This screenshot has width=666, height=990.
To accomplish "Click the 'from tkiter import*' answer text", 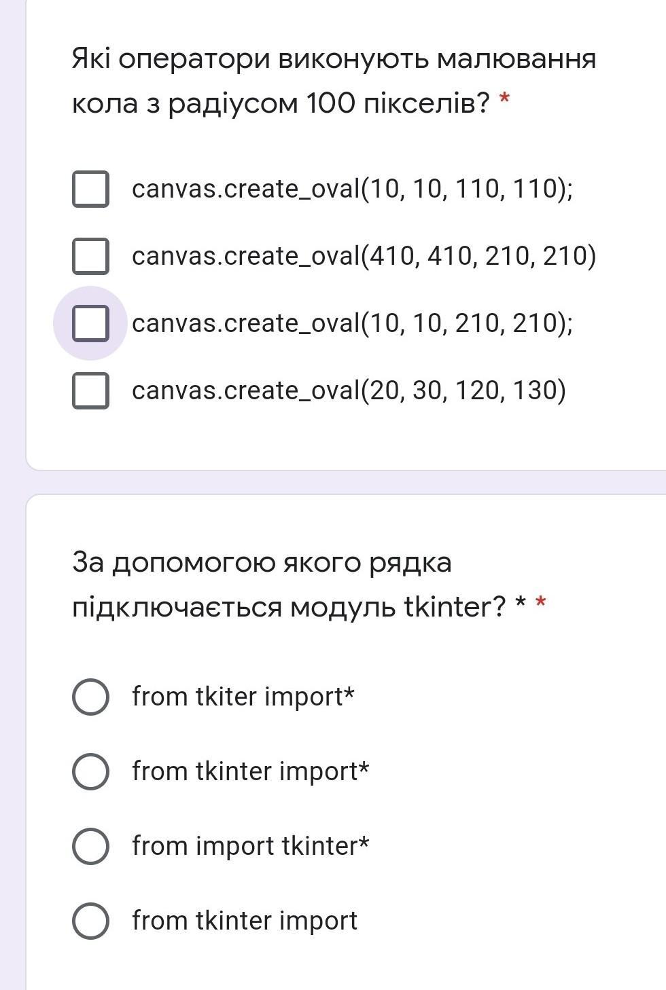I will click(243, 697).
